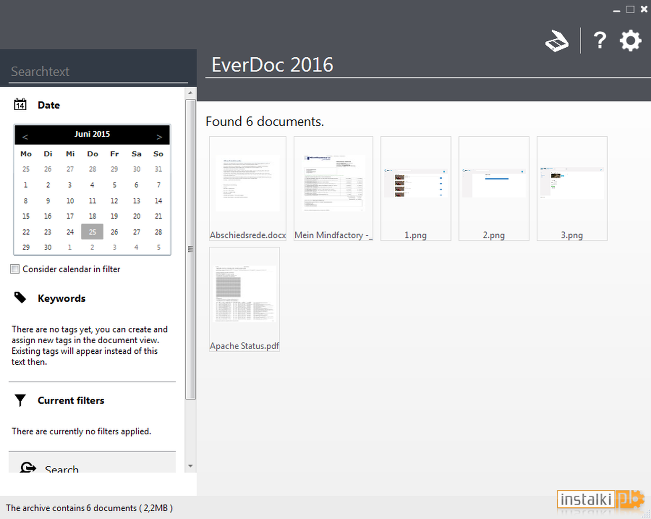This screenshot has height=519, width=651.
Task: Minimize the EverDoc window
Action: (x=617, y=10)
